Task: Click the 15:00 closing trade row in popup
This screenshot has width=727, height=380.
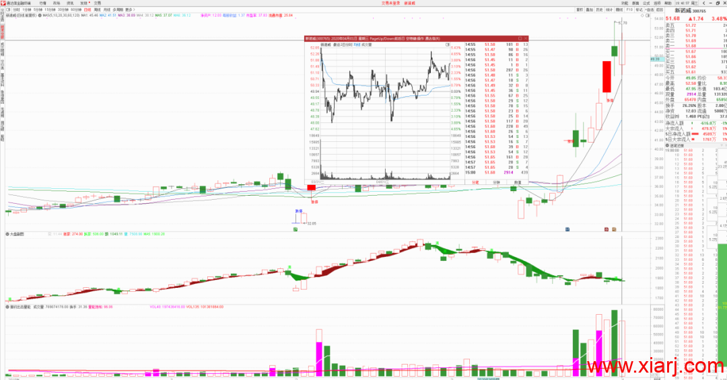Action: click(496, 172)
